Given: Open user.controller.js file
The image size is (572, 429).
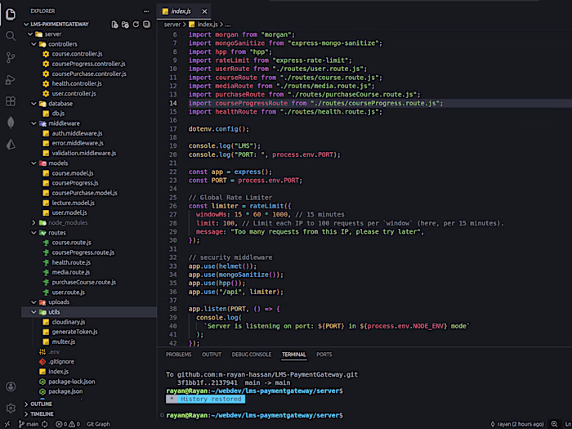Looking at the screenshot, I should coord(74,94).
